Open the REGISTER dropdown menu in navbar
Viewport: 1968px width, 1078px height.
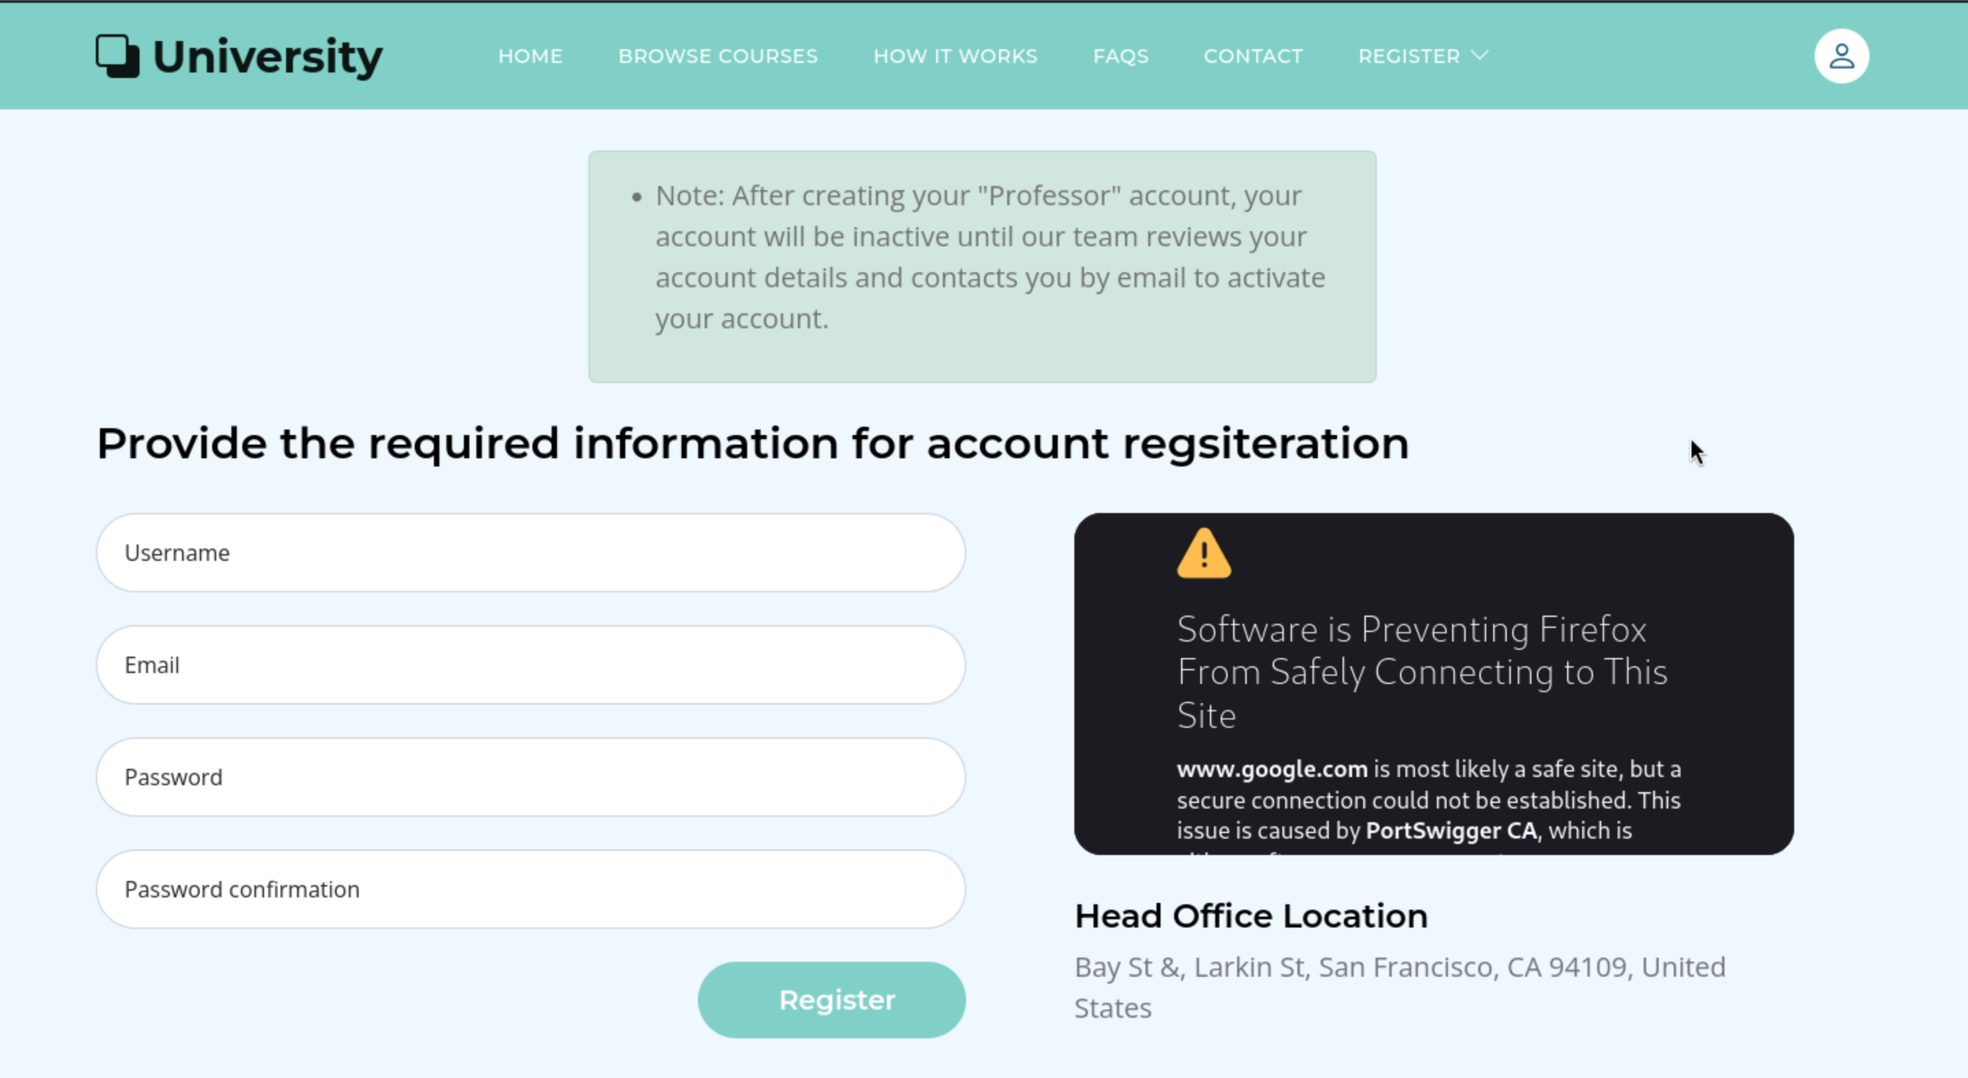(1410, 55)
